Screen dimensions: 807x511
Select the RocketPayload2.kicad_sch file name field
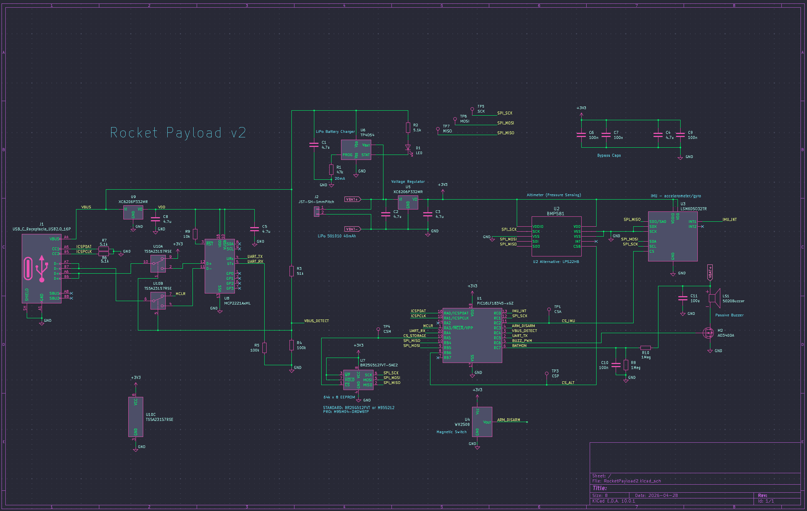point(632,481)
